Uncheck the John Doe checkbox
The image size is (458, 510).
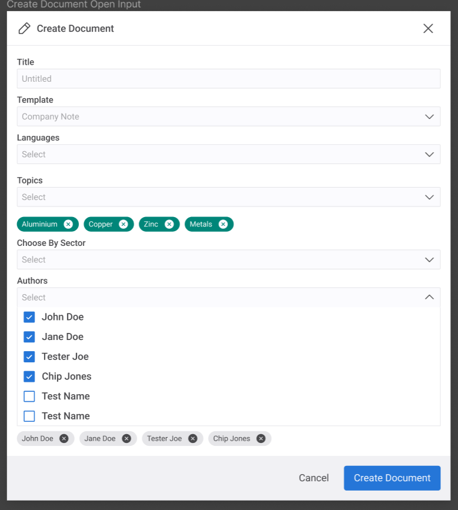(x=29, y=317)
